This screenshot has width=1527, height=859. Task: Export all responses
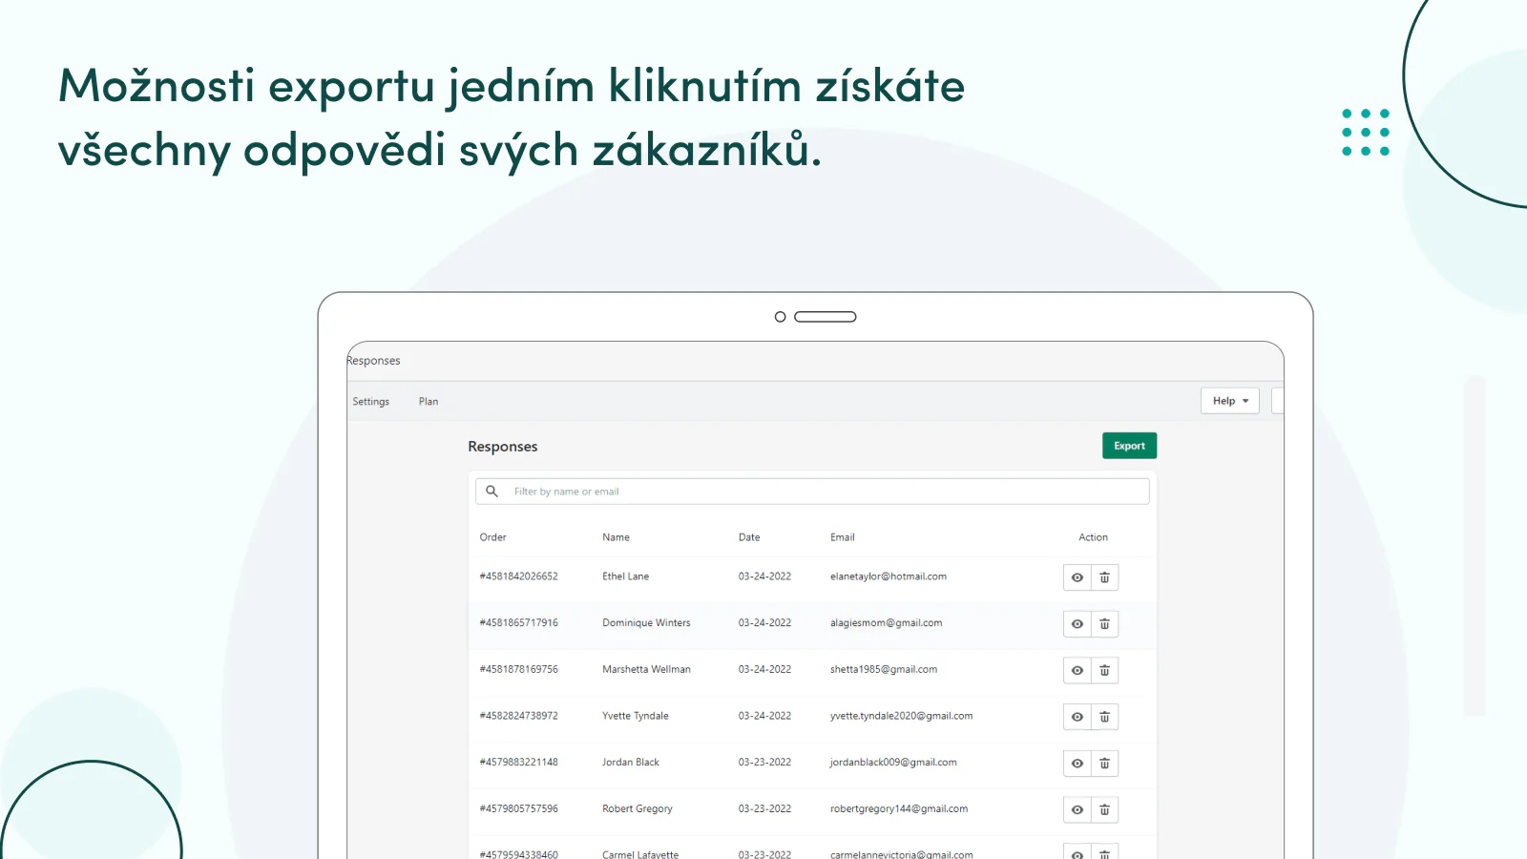tap(1130, 446)
